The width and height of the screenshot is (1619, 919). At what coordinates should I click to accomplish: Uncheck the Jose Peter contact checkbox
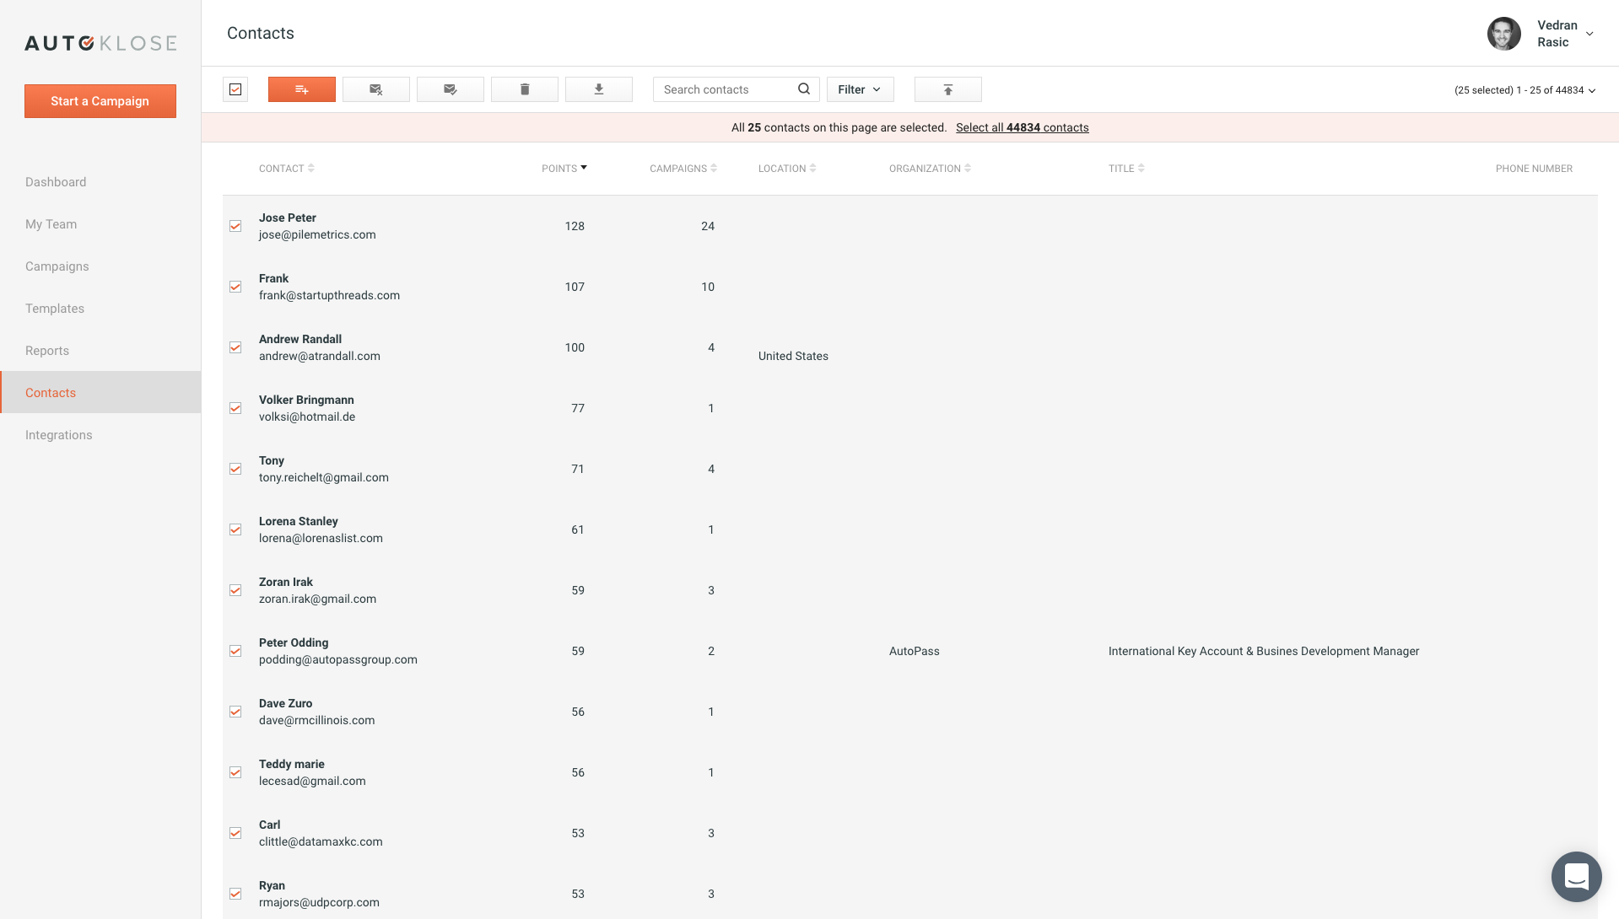pos(235,226)
